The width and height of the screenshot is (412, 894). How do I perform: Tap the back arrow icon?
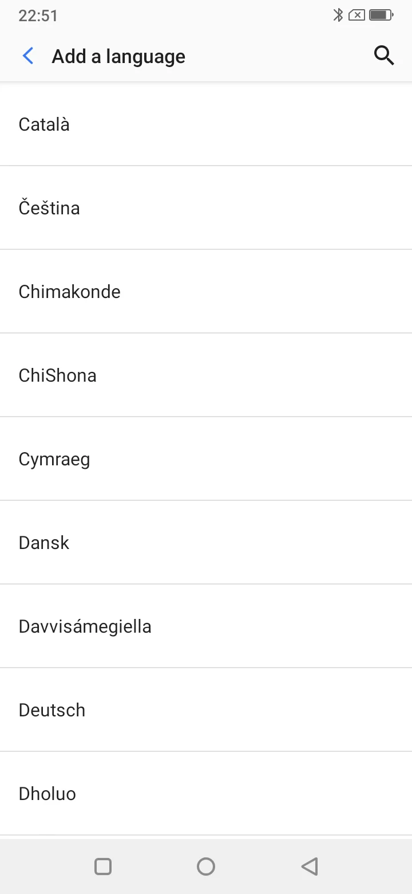(27, 56)
